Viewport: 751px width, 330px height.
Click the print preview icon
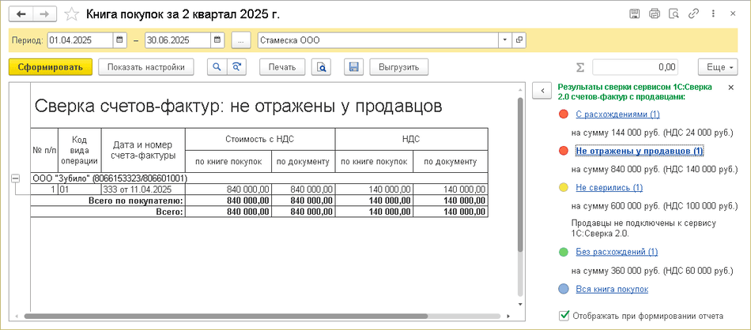click(321, 67)
